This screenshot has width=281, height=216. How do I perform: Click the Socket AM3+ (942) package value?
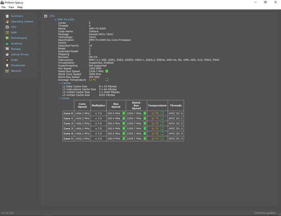101,34
